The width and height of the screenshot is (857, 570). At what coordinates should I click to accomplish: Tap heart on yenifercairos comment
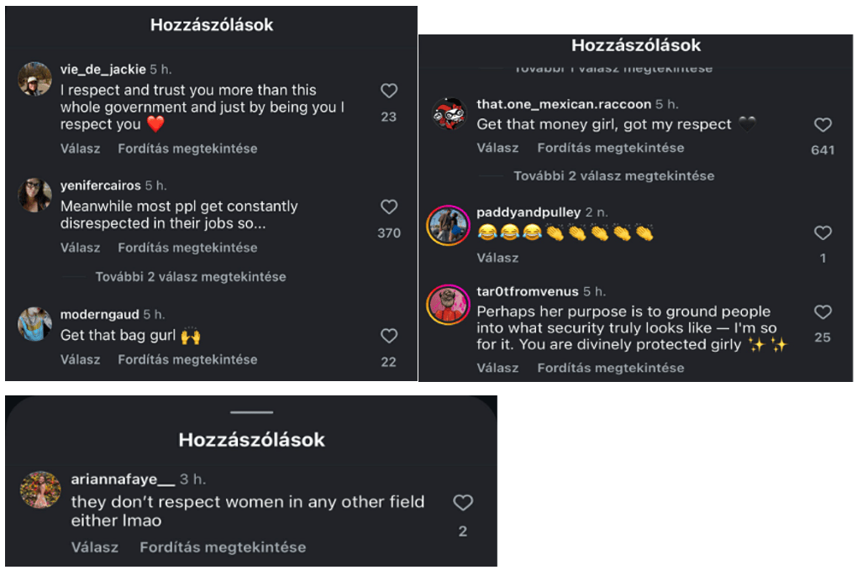tap(389, 207)
